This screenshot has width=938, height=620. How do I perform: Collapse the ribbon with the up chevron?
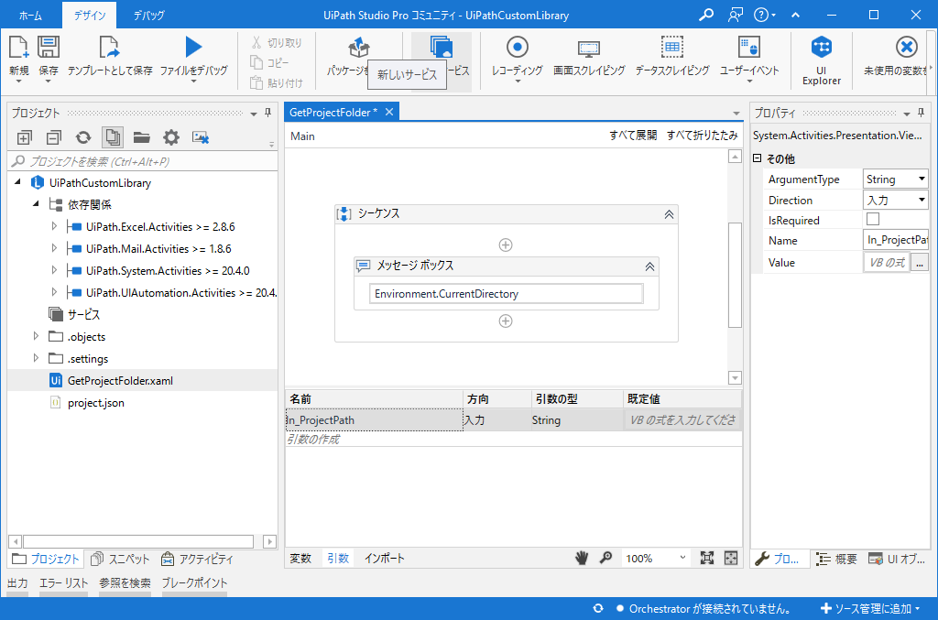[796, 15]
